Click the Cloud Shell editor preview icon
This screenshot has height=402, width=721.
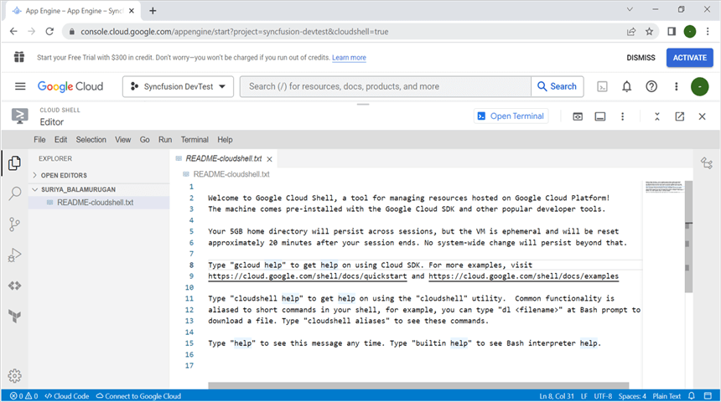[x=578, y=116]
